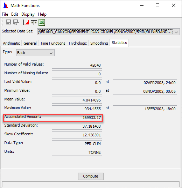Select the Smoothing tab
Viewport: 182px width, 188px height.
(99, 43)
